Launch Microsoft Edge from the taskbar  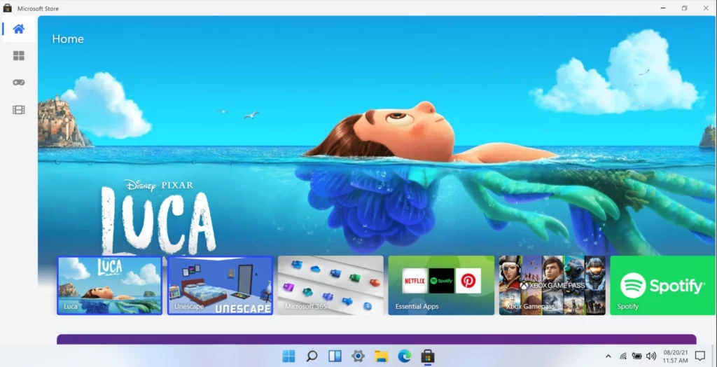[404, 356]
